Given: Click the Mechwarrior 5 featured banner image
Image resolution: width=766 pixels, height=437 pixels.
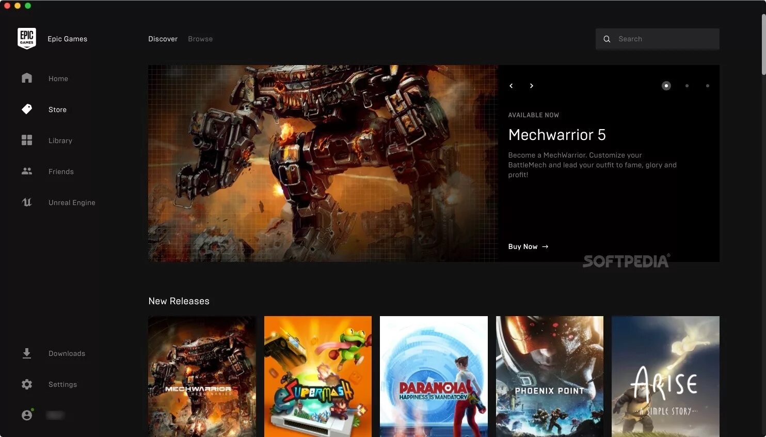Looking at the screenshot, I should [x=323, y=163].
